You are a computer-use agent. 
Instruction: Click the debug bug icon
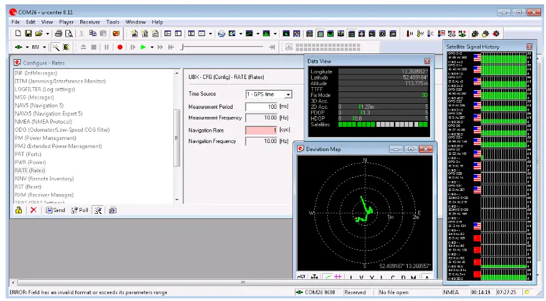coord(65,47)
